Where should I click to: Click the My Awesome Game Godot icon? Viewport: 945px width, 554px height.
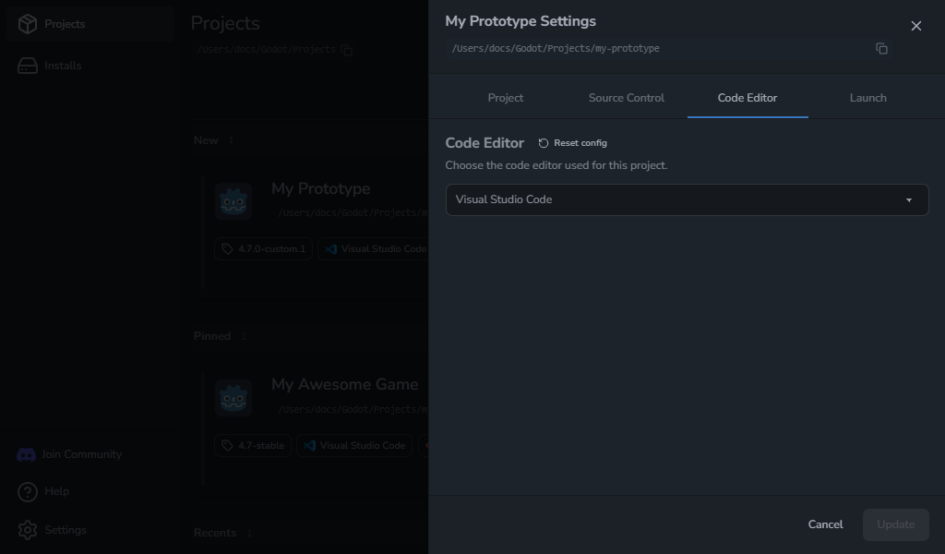coord(233,398)
